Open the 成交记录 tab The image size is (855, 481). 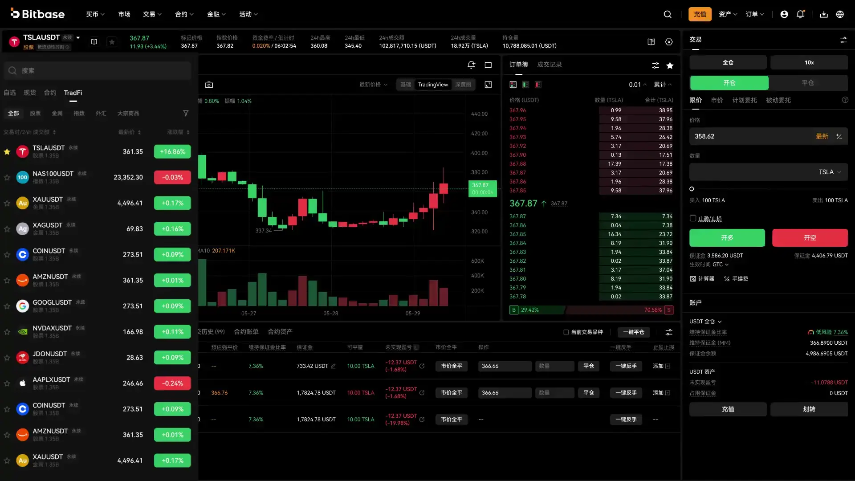(550, 65)
